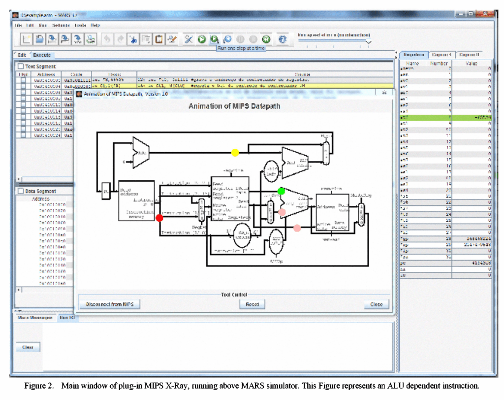The width and height of the screenshot is (504, 400).
Task: Open the Run menu
Action: click(42, 25)
